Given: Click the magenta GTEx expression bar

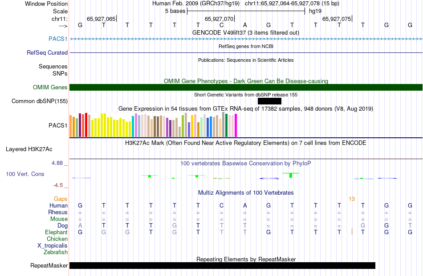Looking at the screenshot, I should pos(236,125).
